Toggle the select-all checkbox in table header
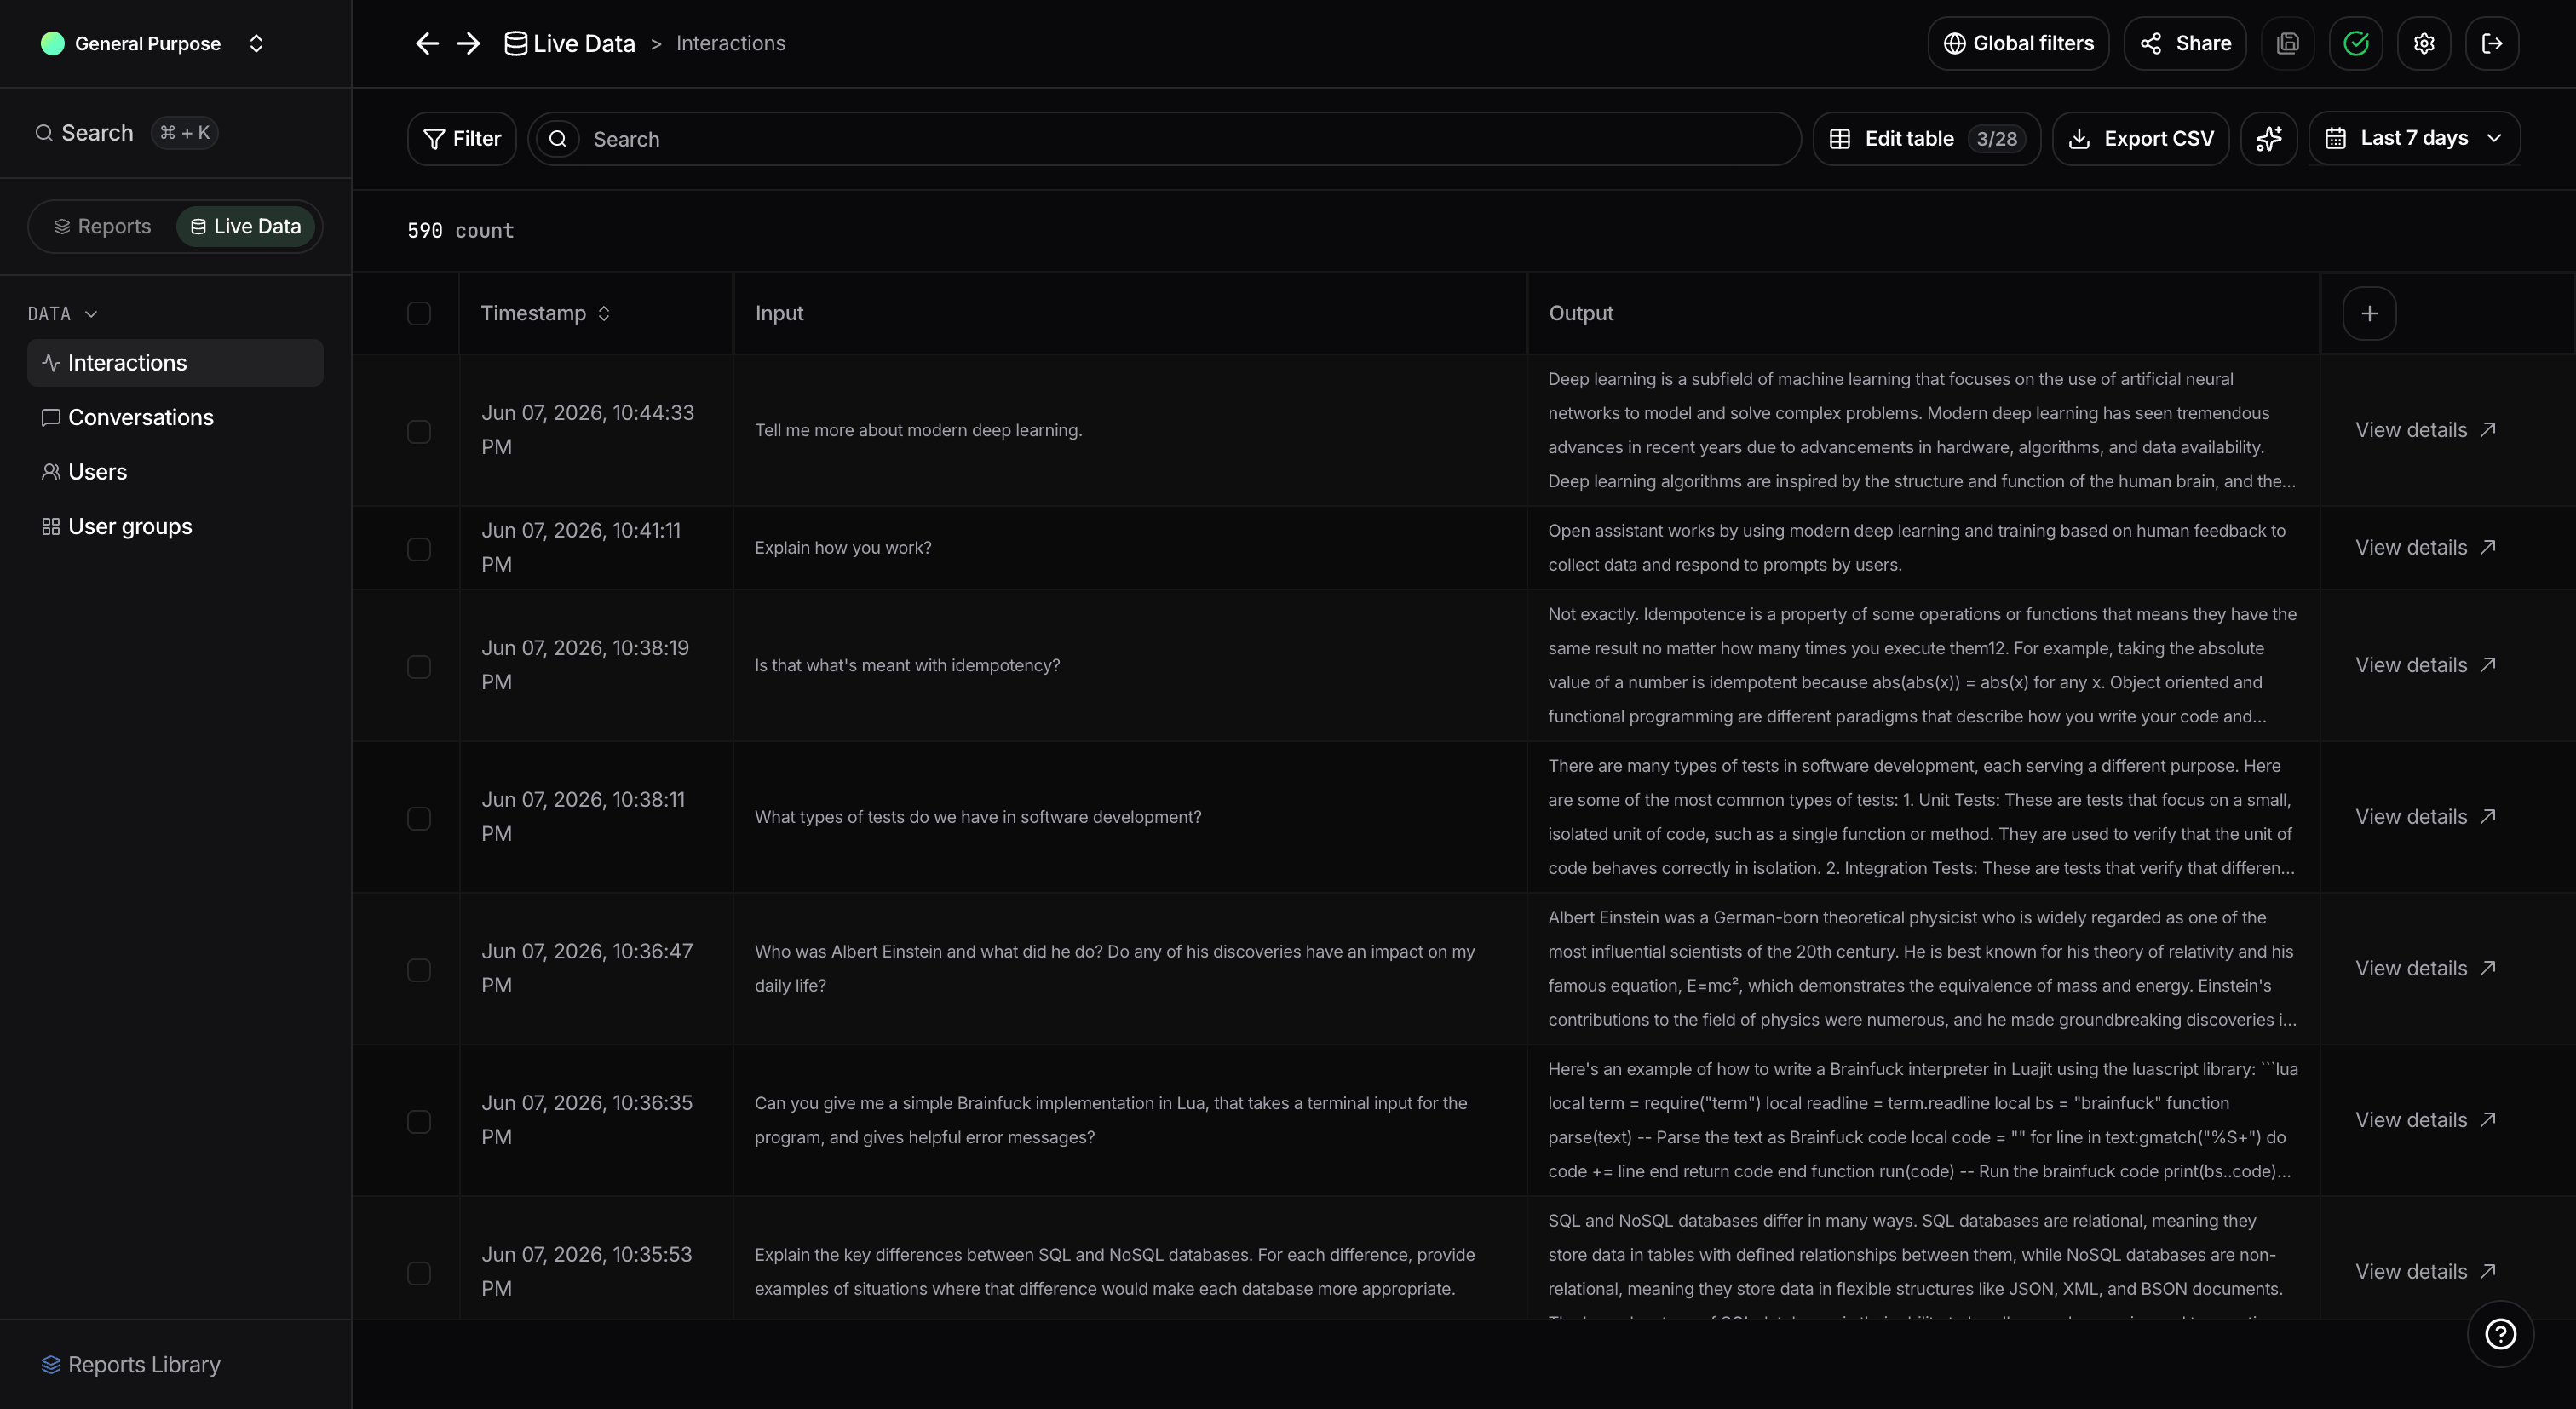 point(419,313)
